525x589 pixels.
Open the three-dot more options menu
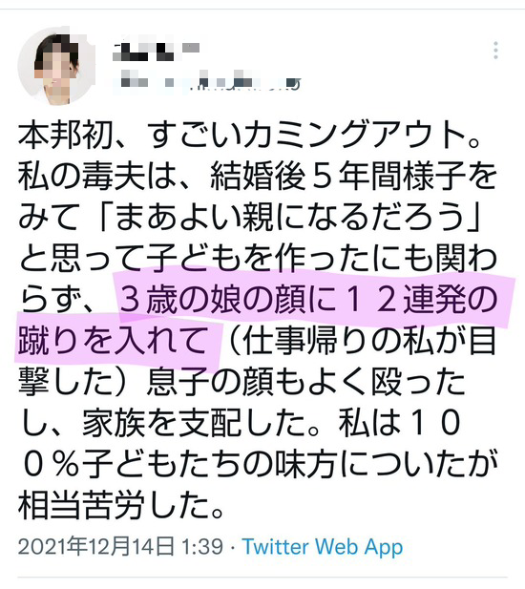pyautogui.click(x=495, y=51)
